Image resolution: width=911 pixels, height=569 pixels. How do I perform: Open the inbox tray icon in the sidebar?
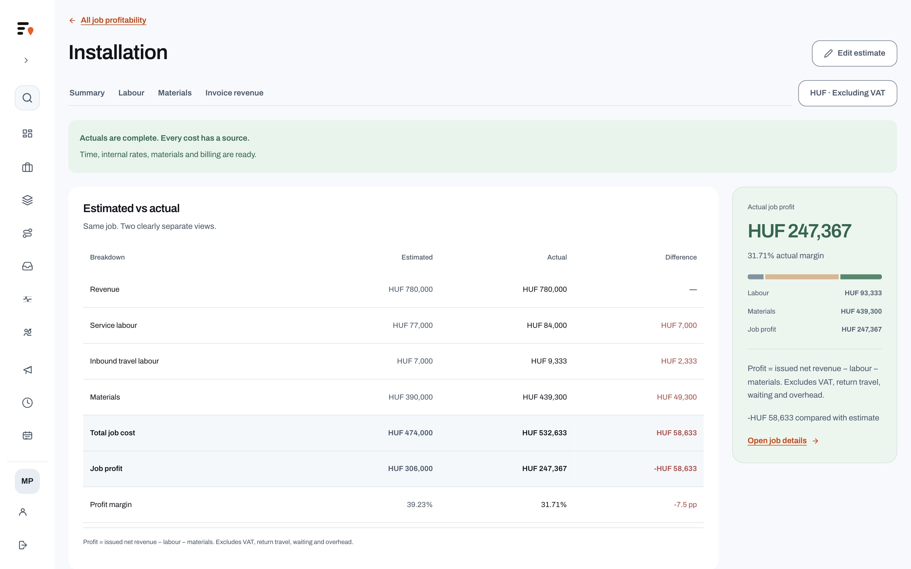(27, 266)
